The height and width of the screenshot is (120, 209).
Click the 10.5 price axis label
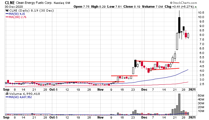201,13
